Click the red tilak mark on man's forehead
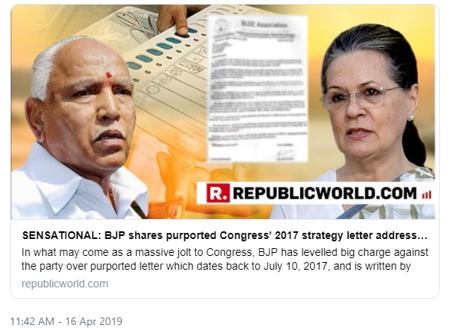 point(108,79)
